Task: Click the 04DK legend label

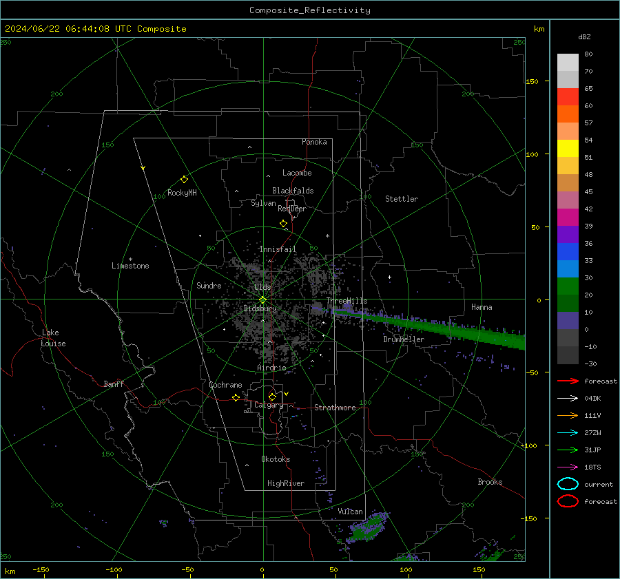Action: 592,399
